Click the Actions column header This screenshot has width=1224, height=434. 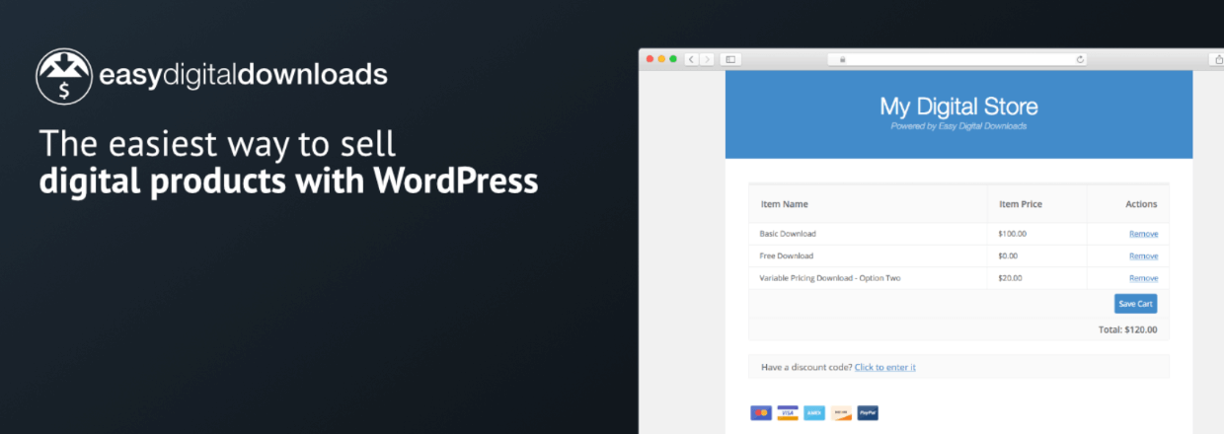coord(1141,204)
